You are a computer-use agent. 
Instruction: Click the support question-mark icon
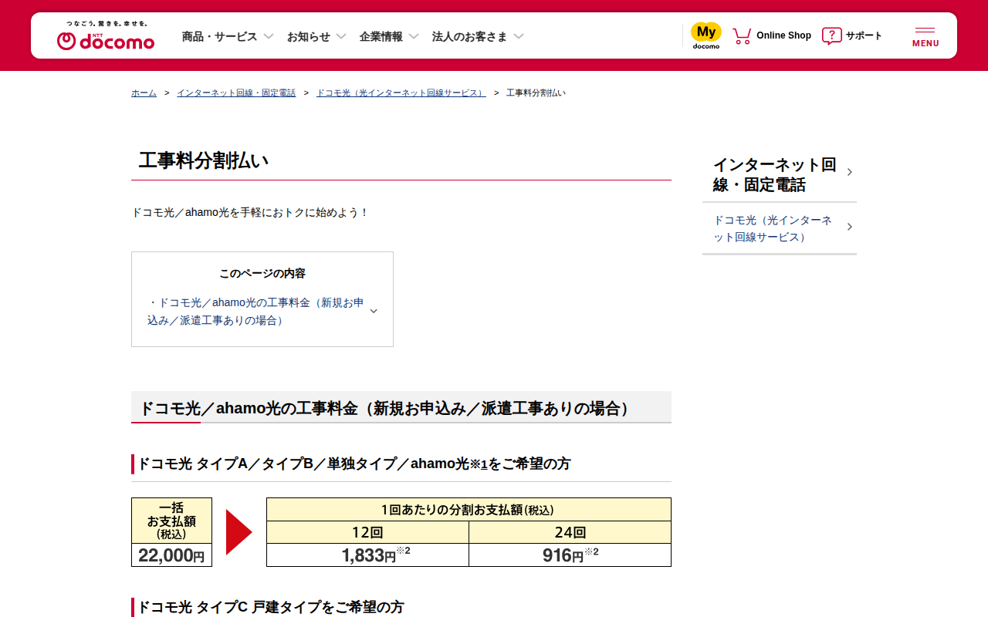click(x=832, y=35)
